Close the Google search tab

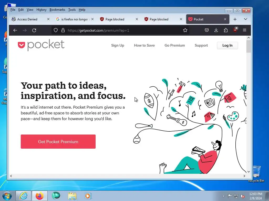92,19
